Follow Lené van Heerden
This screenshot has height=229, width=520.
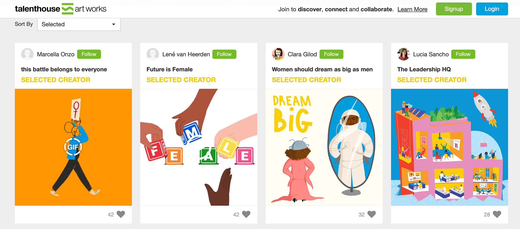tap(224, 54)
